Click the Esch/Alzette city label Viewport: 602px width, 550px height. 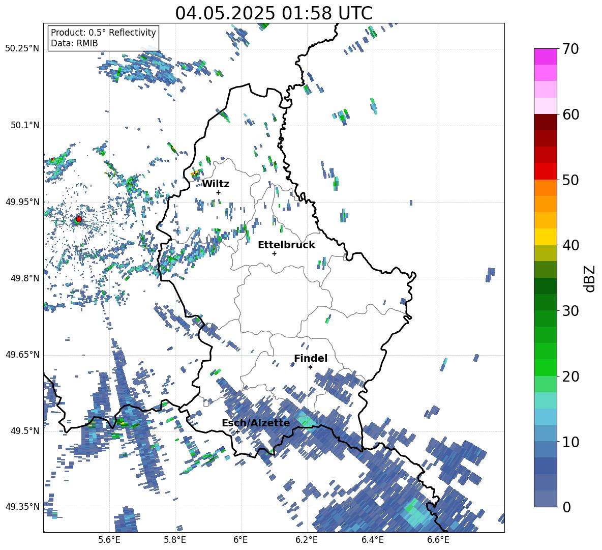(256, 423)
